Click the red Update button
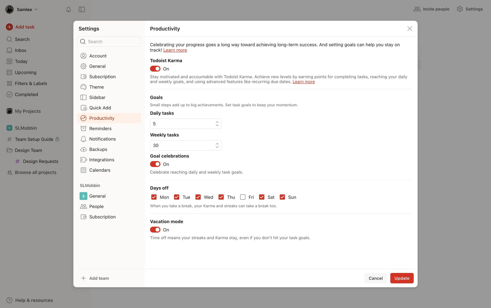 click(x=402, y=278)
